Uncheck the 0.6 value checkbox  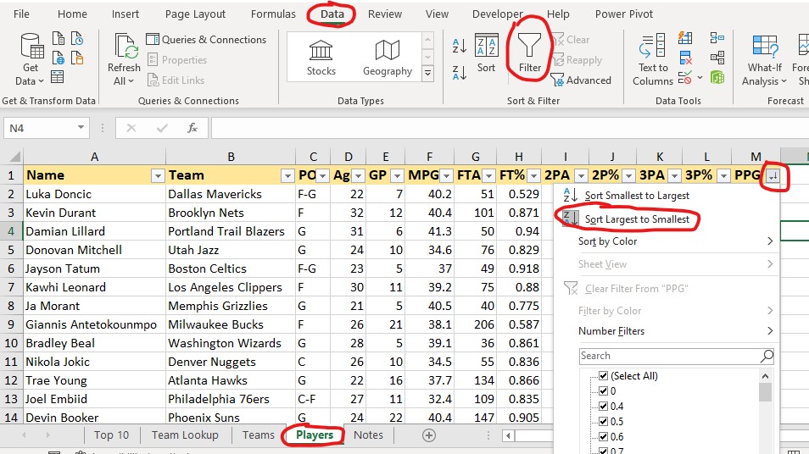pyautogui.click(x=603, y=436)
